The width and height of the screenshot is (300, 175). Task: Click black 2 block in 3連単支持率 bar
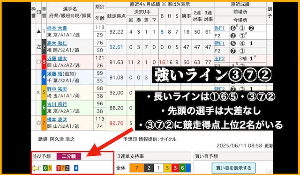click(x=149, y=168)
